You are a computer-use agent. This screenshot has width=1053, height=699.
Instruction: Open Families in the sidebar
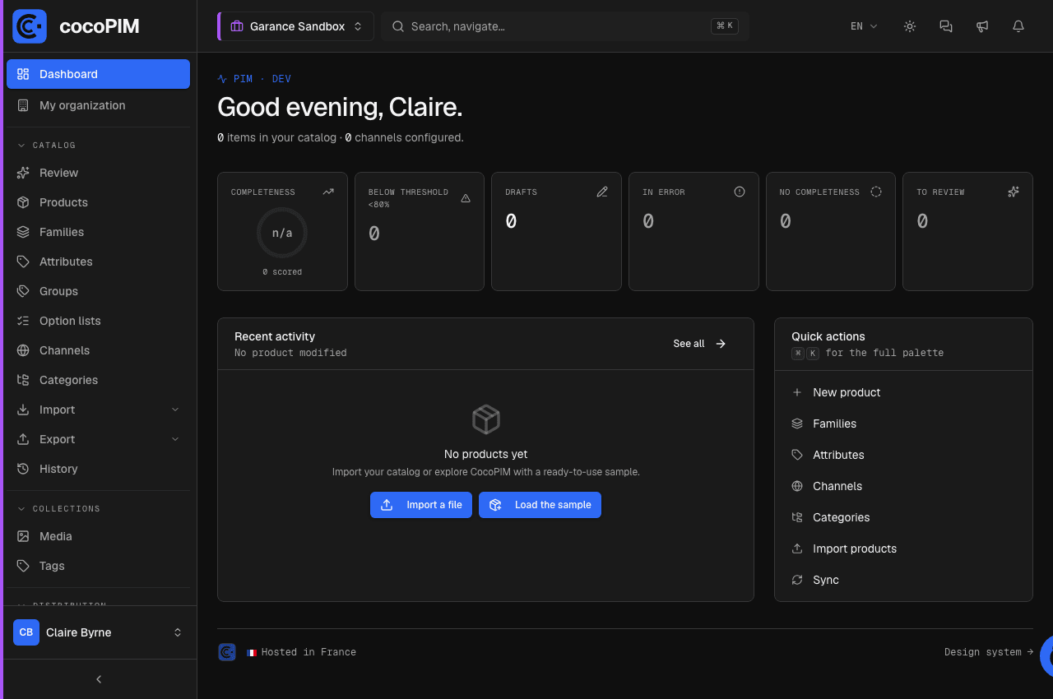[98, 232]
